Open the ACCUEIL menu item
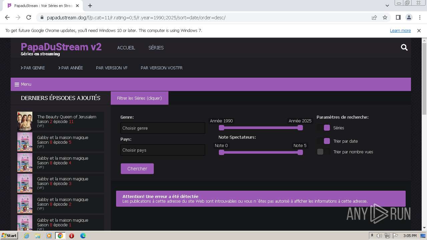 (x=126, y=48)
